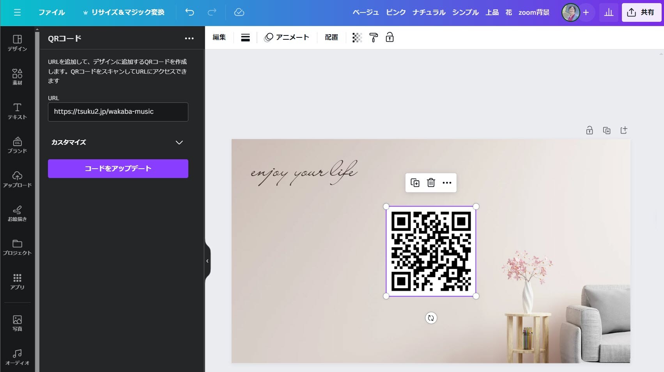Click the copy style paint roller icon
Viewport: 664px width, 372px height.
coord(374,37)
